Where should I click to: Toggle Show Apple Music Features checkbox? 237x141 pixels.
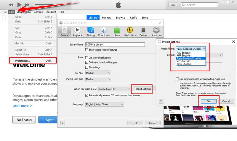point(87,49)
